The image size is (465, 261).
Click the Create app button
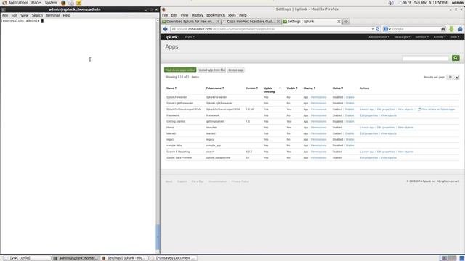[235, 70]
